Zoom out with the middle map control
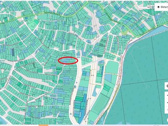 click(x=167, y=103)
